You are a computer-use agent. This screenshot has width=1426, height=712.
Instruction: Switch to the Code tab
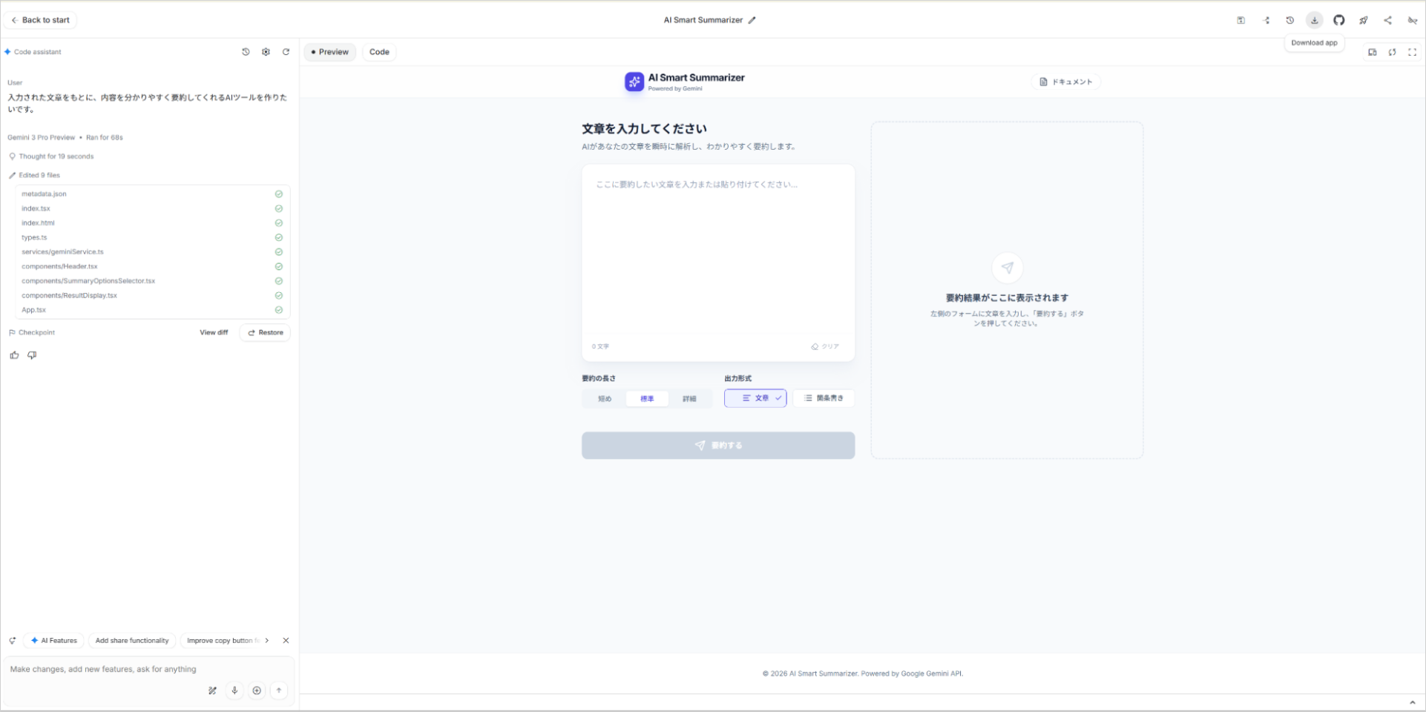pyautogui.click(x=379, y=52)
